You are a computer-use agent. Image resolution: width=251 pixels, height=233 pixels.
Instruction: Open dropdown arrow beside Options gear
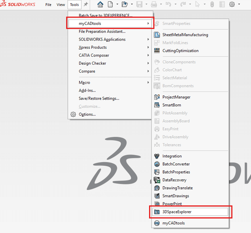click(x=239, y=4)
